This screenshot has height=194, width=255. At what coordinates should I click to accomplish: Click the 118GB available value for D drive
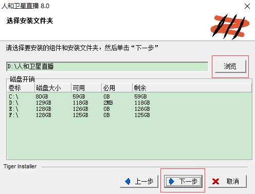tap(81, 103)
